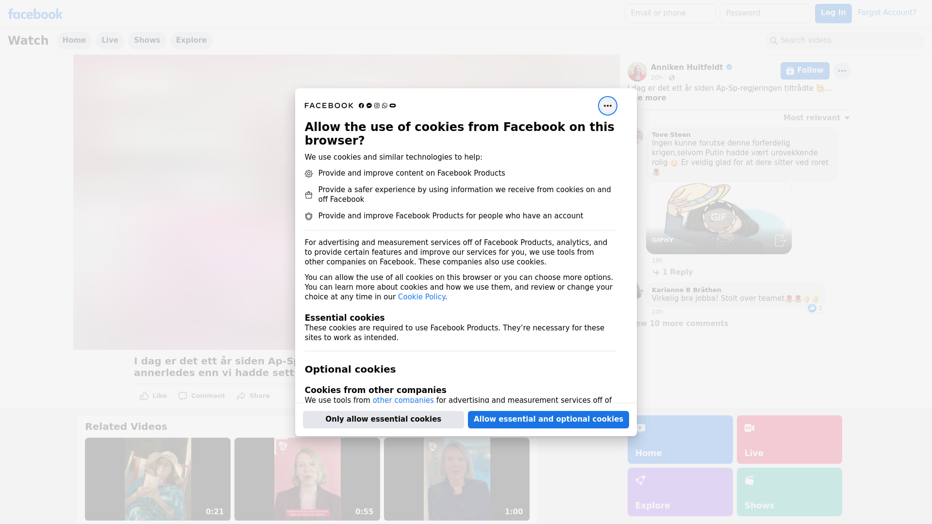Click the Watch heading
Image resolution: width=932 pixels, height=524 pixels.
pos(28,40)
